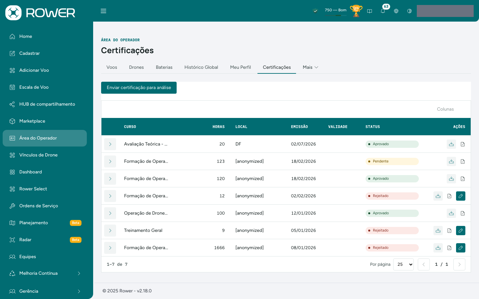The image size is (479, 299).
Task: Click the Pendente status badge
Action: click(392, 161)
